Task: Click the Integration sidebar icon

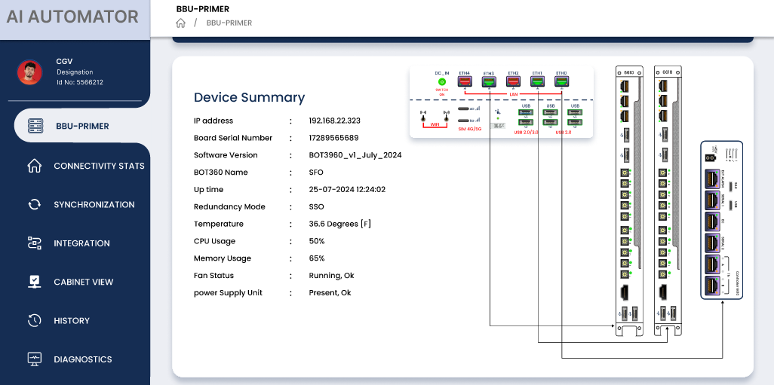Action: tap(35, 243)
